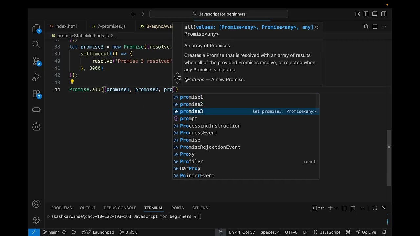Open the Manage gear icon
The width and height of the screenshot is (420, 236).
tap(36, 220)
